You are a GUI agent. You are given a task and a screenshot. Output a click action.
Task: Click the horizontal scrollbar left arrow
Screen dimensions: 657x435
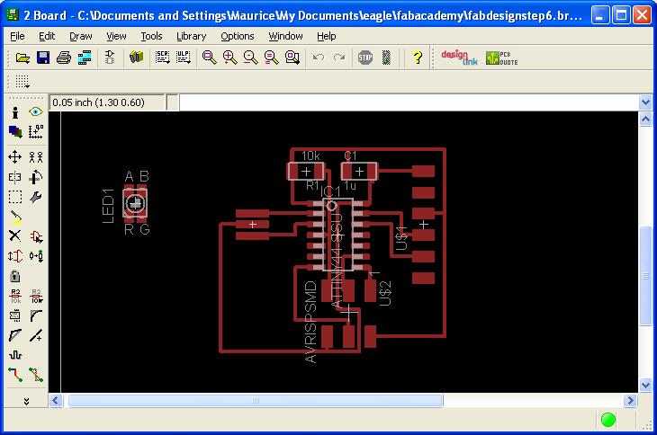[56, 401]
